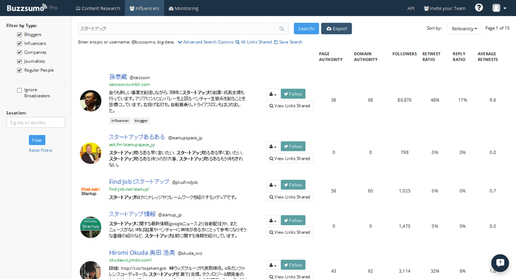Image resolution: width=516 pixels, height=279 pixels.
Task: Open the API menu item
Action: click(411, 8)
